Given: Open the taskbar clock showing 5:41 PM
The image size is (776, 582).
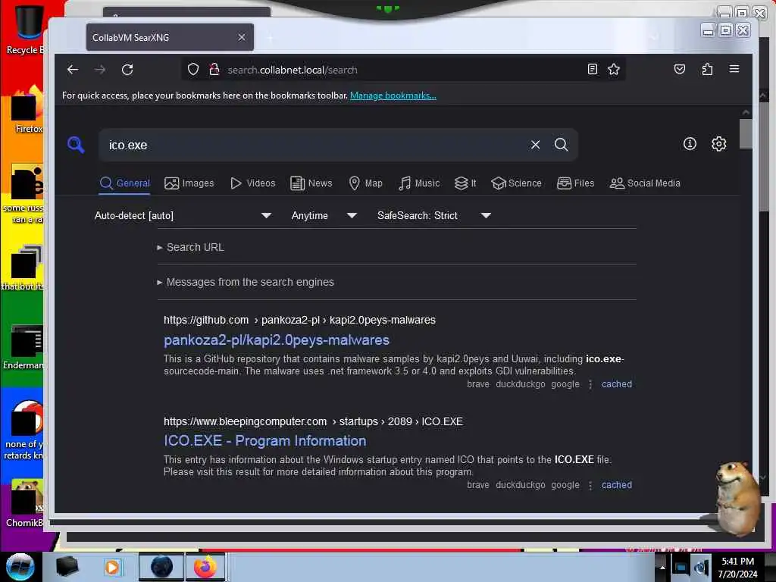Looking at the screenshot, I should [737, 567].
